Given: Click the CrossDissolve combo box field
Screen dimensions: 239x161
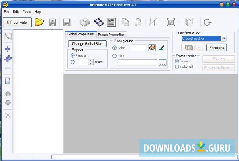Looking at the screenshot, I should (201, 39).
